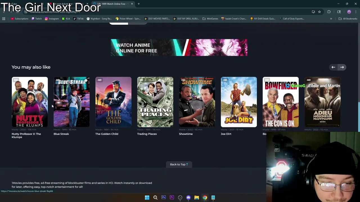Click the Trading Places title link
Image resolution: width=360 pixels, height=202 pixels.
(147, 134)
